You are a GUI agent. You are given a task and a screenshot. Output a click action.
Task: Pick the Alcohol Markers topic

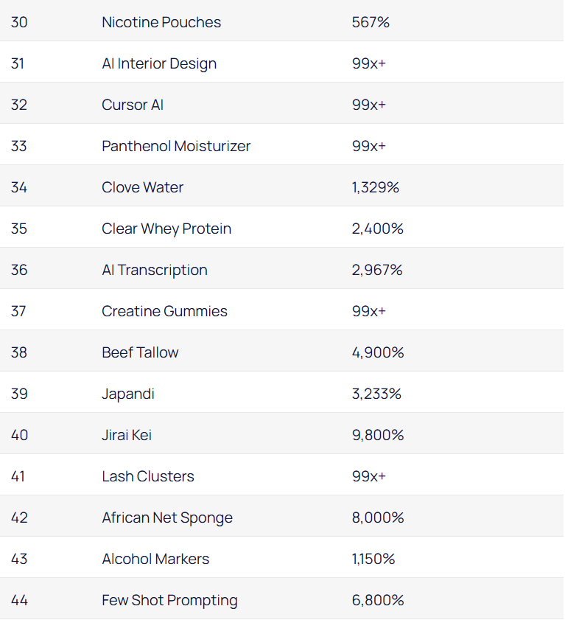coord(155,559)
